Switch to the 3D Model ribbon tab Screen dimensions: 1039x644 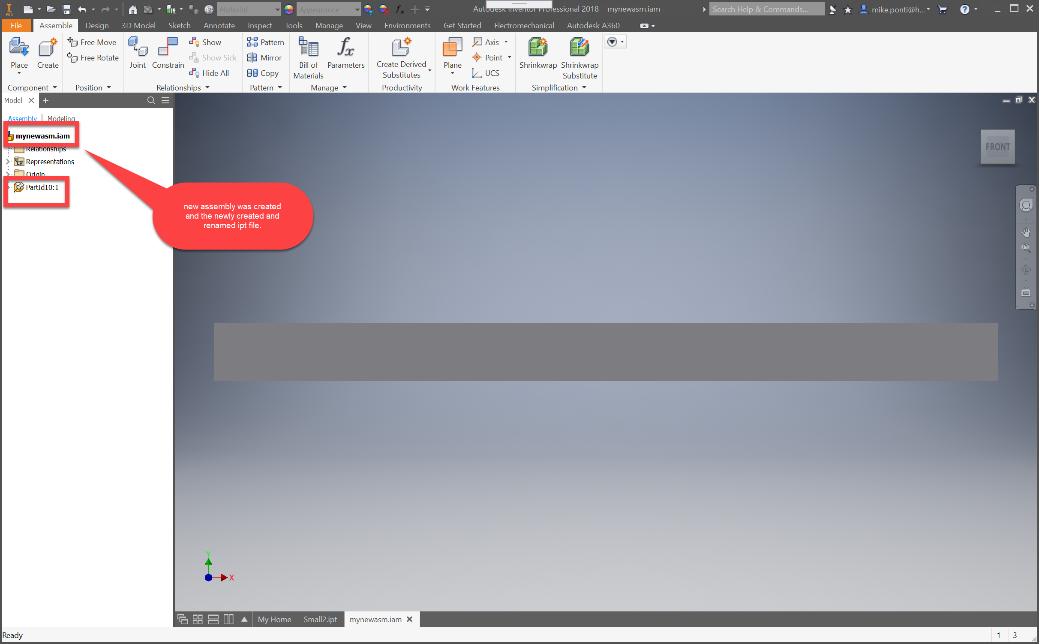click(138, 26)
